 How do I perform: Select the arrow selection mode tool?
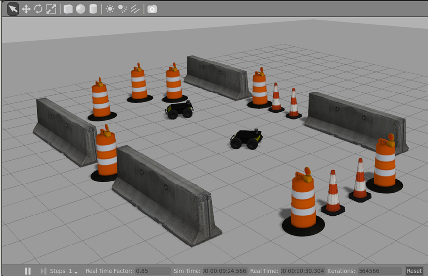(13, 9)
